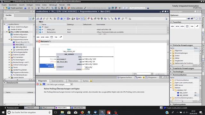
Task: Click Projekt durchsuchen search field
Action: pos(137,8)
